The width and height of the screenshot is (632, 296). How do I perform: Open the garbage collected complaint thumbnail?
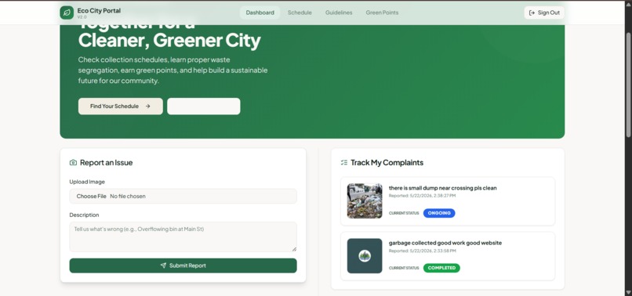pos(365,256)
